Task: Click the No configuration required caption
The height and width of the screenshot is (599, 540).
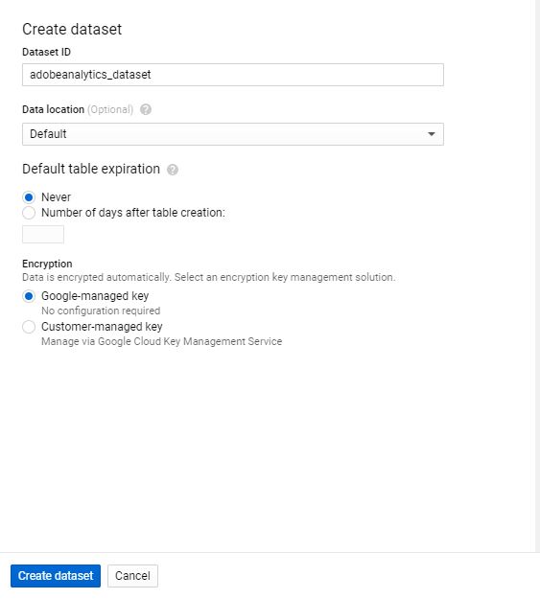Action: coord(101,311)
